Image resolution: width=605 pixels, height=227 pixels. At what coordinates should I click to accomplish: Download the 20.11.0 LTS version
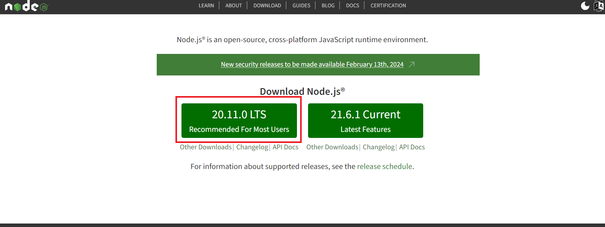pos(239,120)
